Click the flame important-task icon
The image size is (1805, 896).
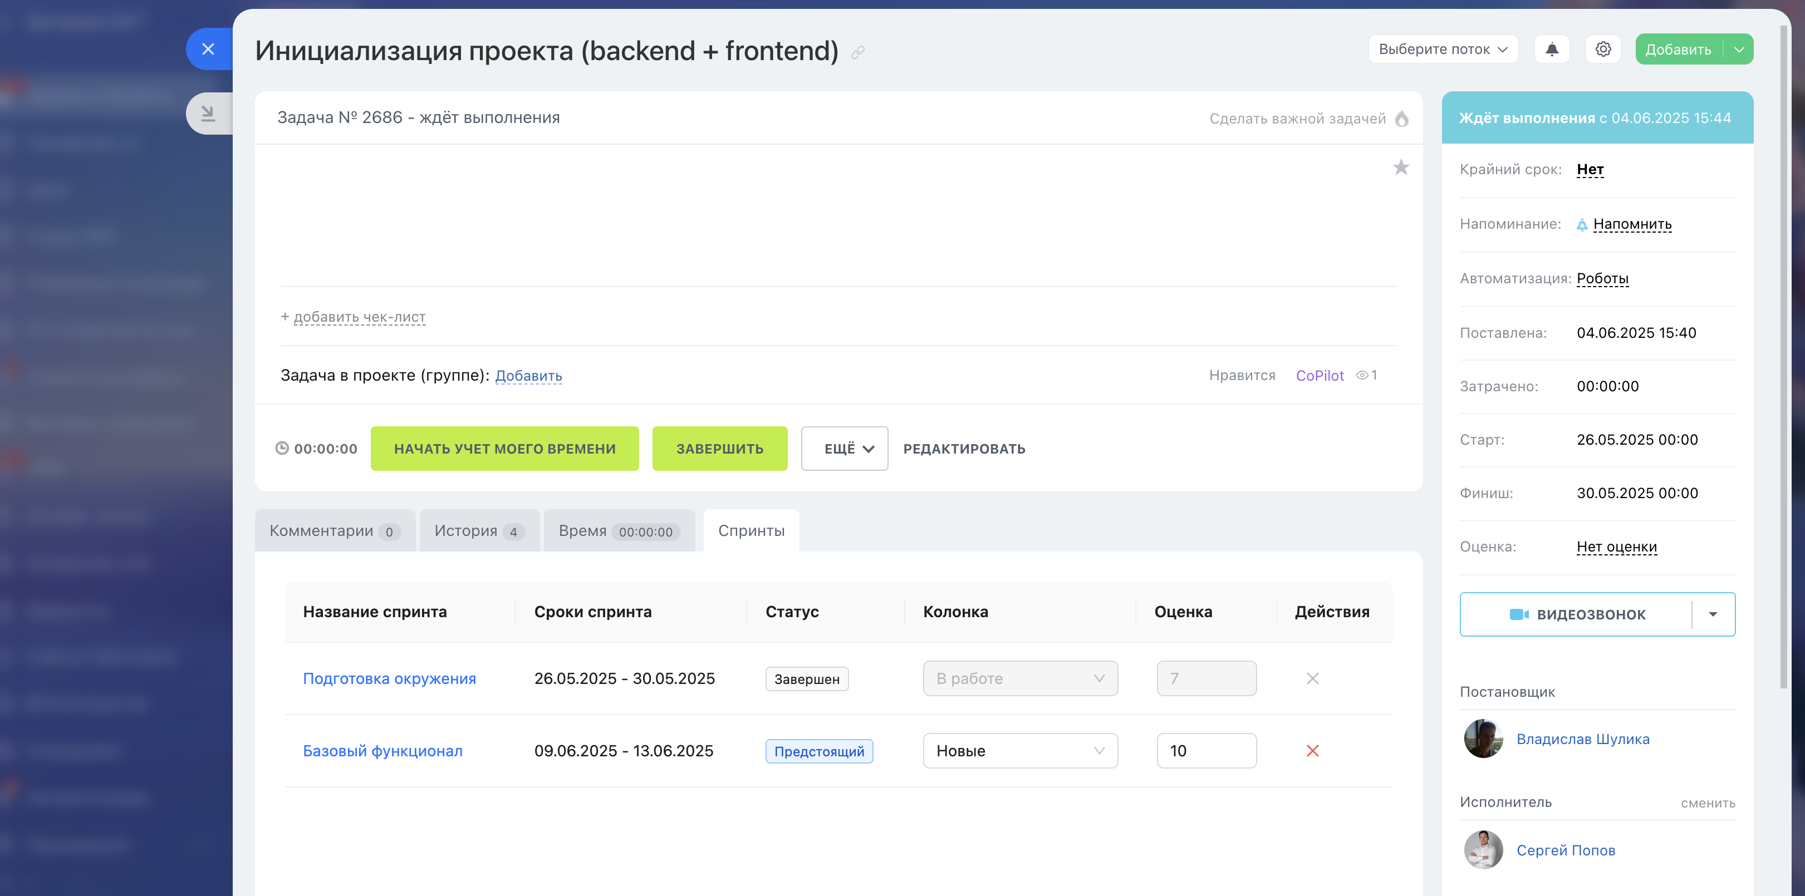[1401, 119]
